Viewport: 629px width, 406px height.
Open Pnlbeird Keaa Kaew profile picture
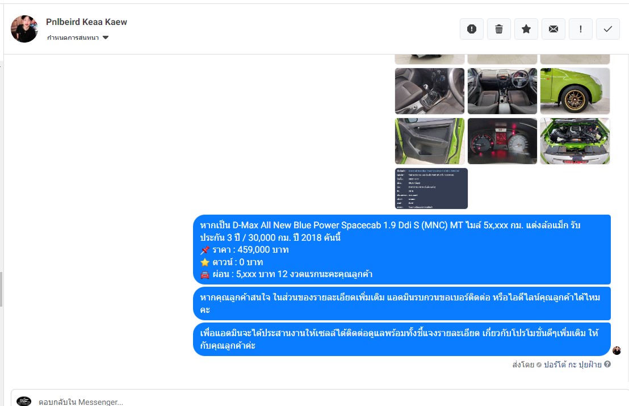tap(24, 29)
